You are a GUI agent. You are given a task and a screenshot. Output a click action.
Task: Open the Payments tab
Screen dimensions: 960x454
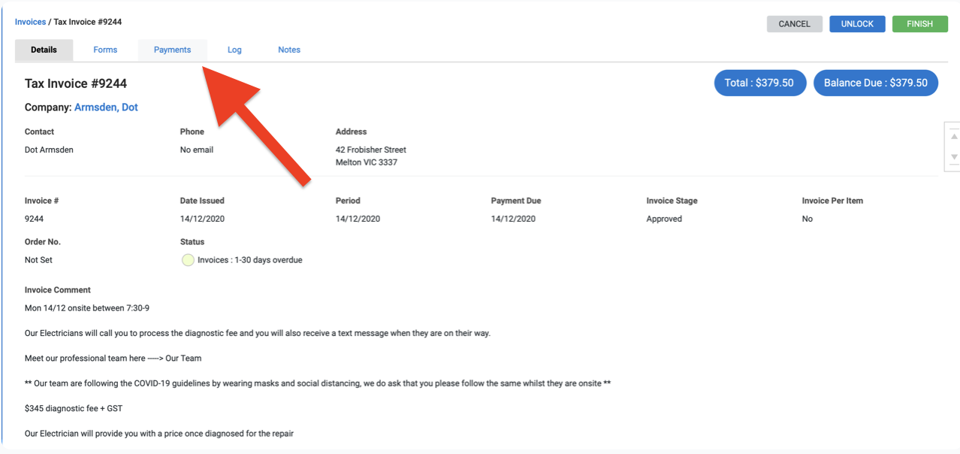point(172,50)
